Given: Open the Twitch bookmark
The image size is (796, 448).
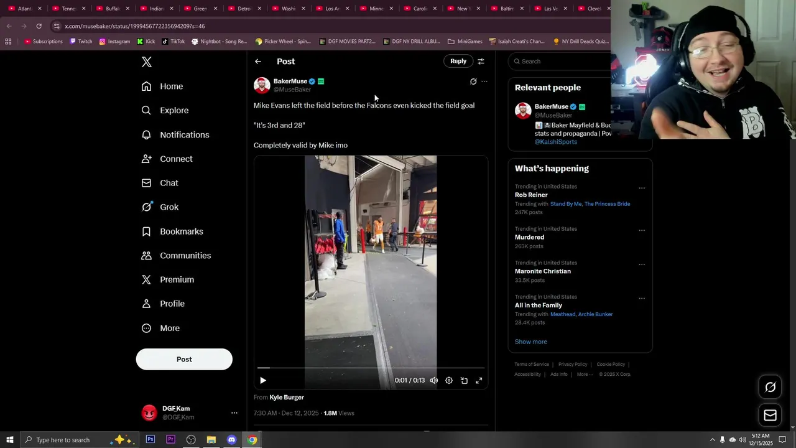Looking at the screenshot, I should 81,42.
